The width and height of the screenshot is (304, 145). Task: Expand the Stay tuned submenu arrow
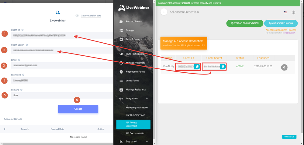click(147, 142)
